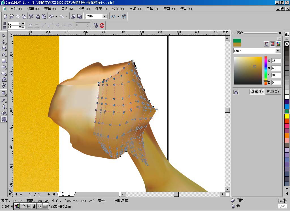Open the zoom level dropdown
The width and height of the screenshot is (290, 211).
(x=105, y=16)
